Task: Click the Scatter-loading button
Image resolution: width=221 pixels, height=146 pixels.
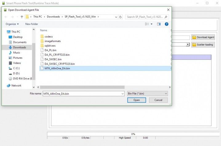Action: click(x=203, y=45)
